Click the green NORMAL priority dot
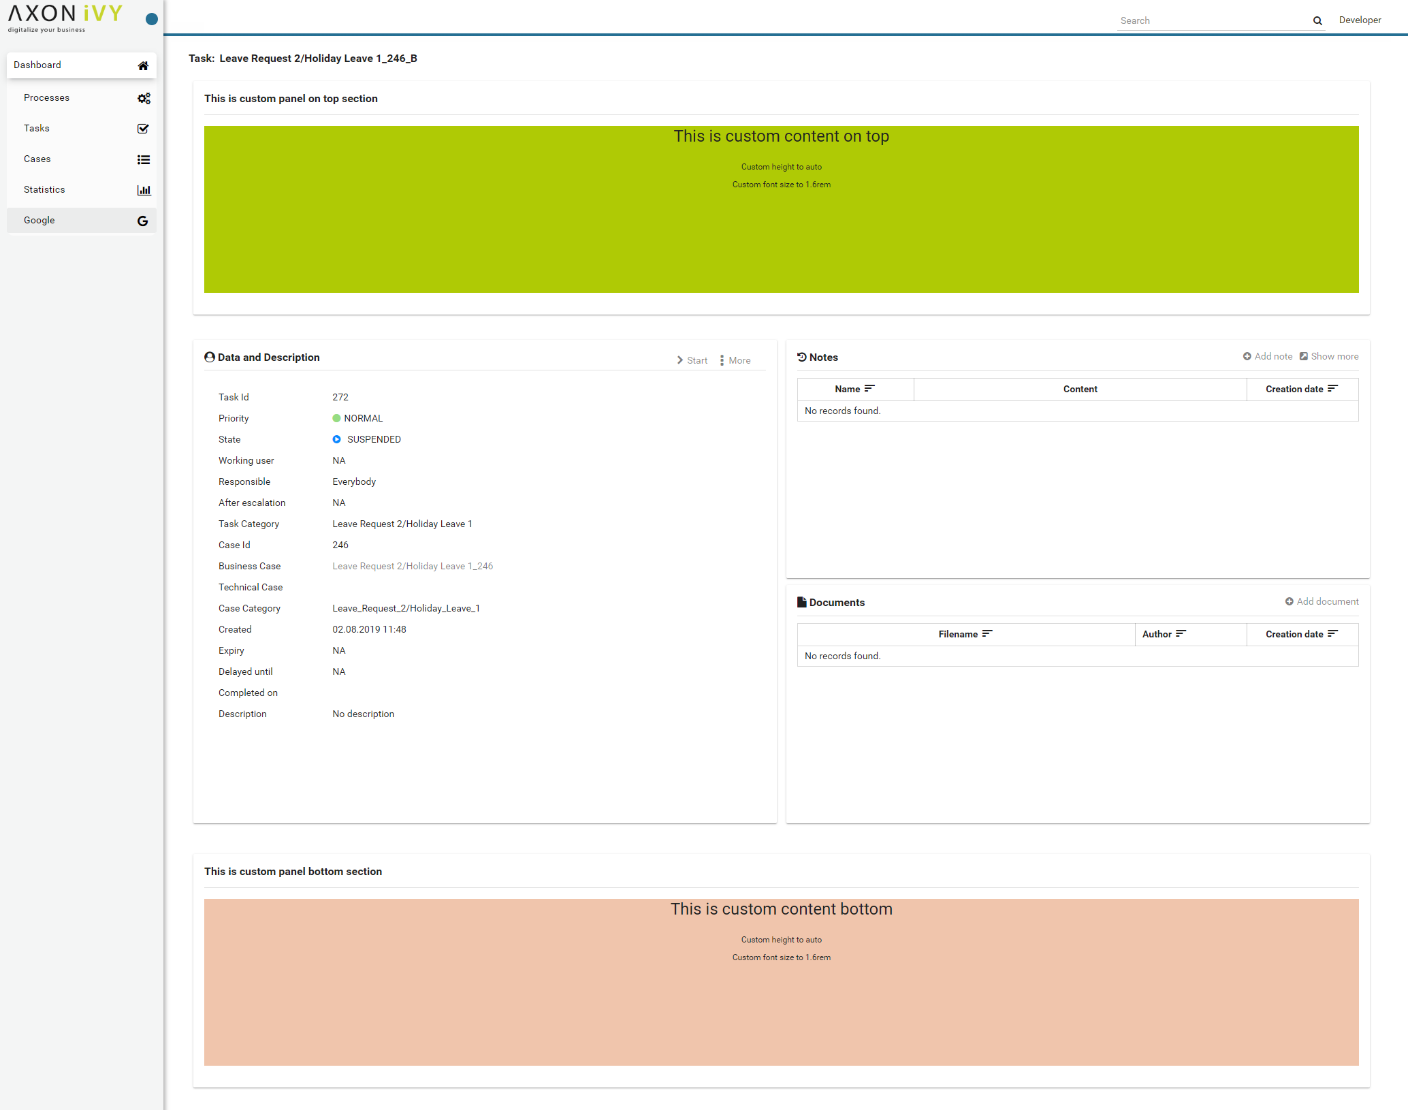This screenshot has height=1110, width=1410. 336,418
